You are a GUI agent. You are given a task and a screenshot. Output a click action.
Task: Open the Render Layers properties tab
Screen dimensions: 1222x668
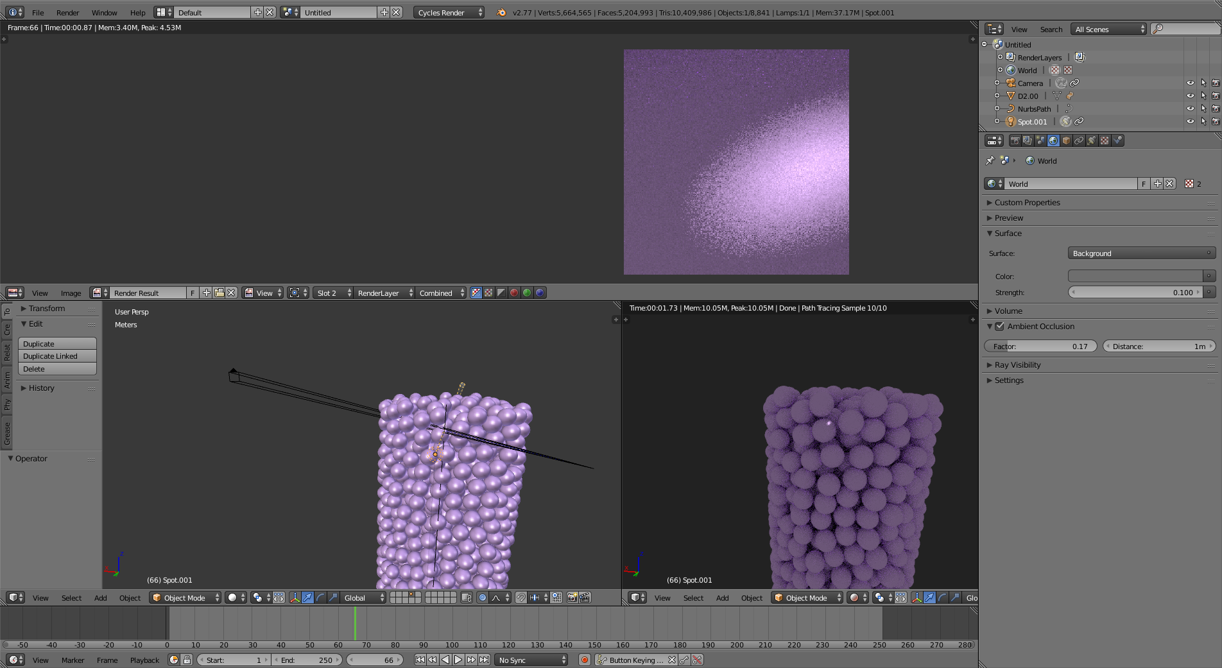(x=1028, y=141)
